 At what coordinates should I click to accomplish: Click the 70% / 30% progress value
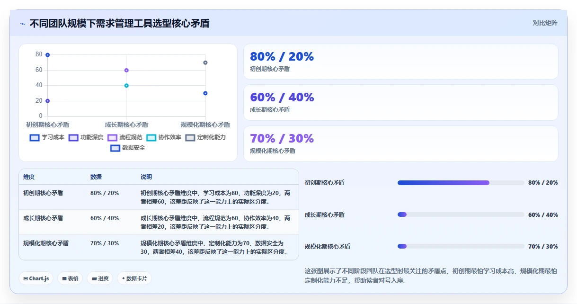click(543, 246)
